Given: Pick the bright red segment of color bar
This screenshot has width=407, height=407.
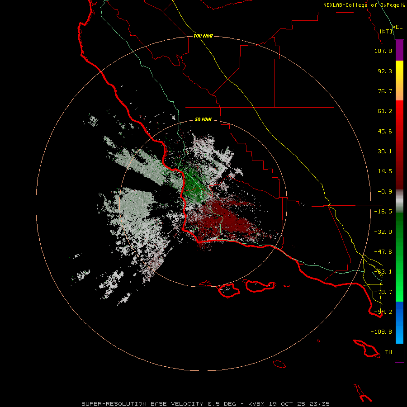Looking at the screenshot, I should pyautogui.click(x=399, y=111).
